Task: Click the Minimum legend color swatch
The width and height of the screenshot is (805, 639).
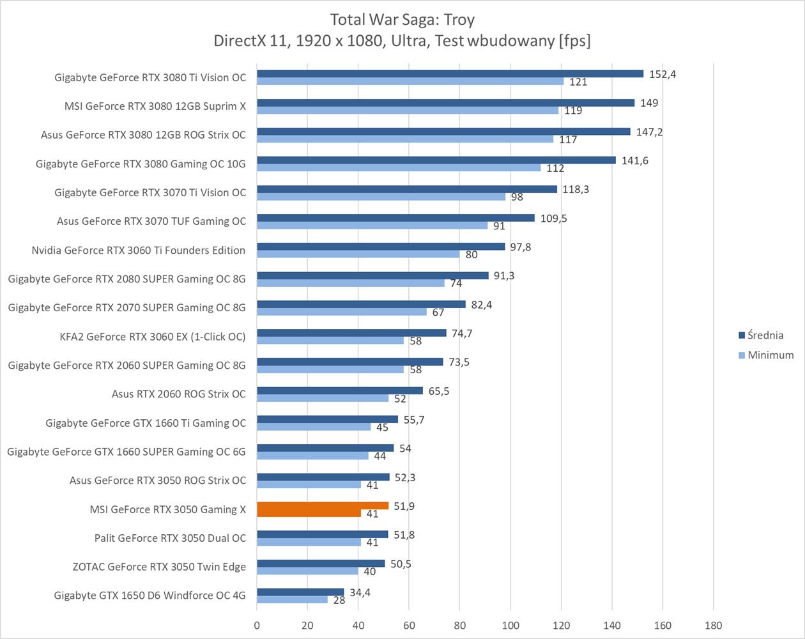Action: point(742,355)
